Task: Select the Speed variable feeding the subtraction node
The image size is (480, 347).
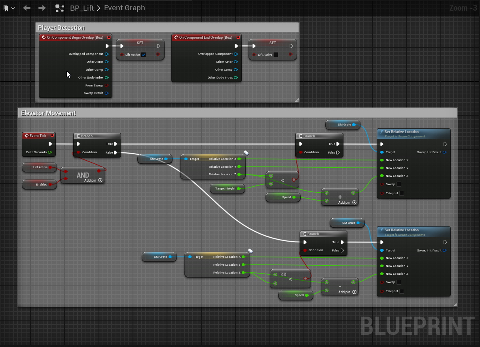Action: [296, 295]
